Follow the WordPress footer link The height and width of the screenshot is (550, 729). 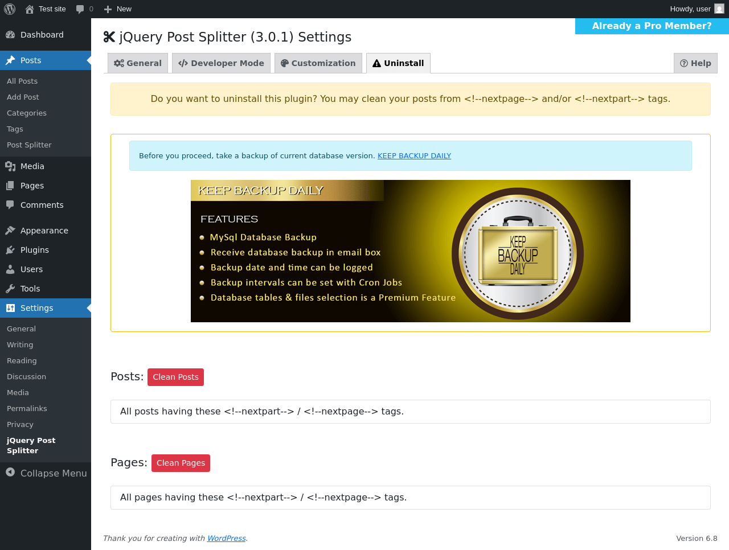click(x=227, y=538)
